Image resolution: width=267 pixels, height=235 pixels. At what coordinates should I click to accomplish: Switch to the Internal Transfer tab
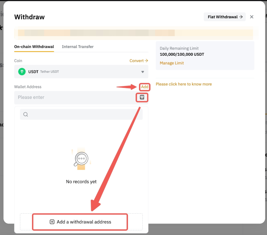(x=78, y=47)
